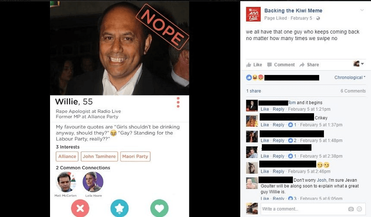Click Reply under the Crikey comment
Viewport: 371px width, 217px height.
pyautogui.click(x=279, y=125)
